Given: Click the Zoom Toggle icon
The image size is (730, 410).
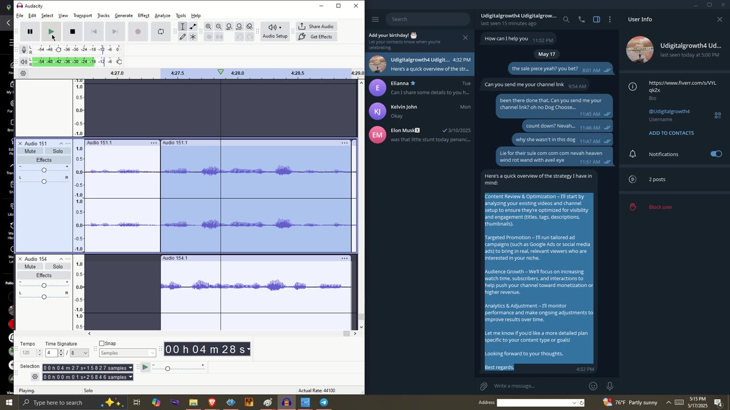Looking at the screenshot, I should 249,27.
